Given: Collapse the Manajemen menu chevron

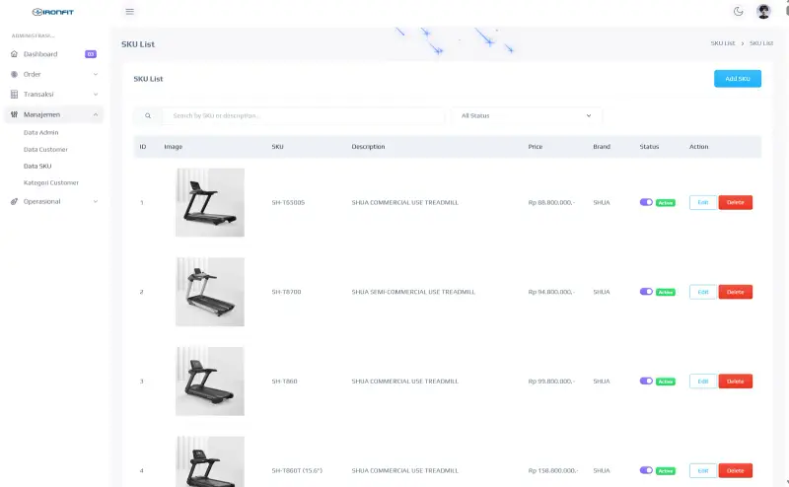Looking at the screenshot, I should pyautogui.click(x=96, y=114).
